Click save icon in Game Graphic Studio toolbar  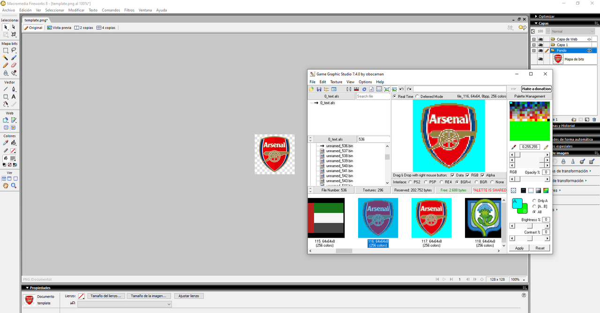319,89
